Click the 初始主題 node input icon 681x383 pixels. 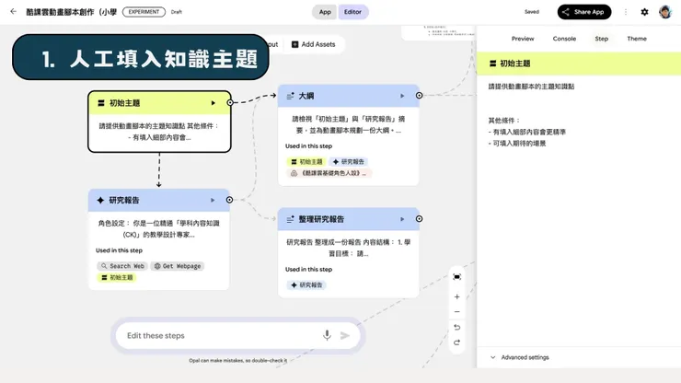[101, 103]
